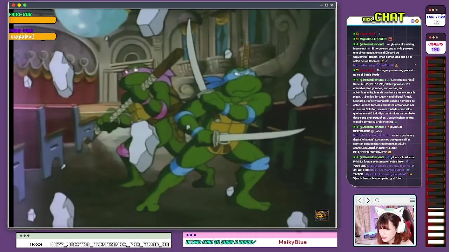Click the MiguelFULLPOWER username in the chat
The image size is (449, 252).
(x=373, y=39)
